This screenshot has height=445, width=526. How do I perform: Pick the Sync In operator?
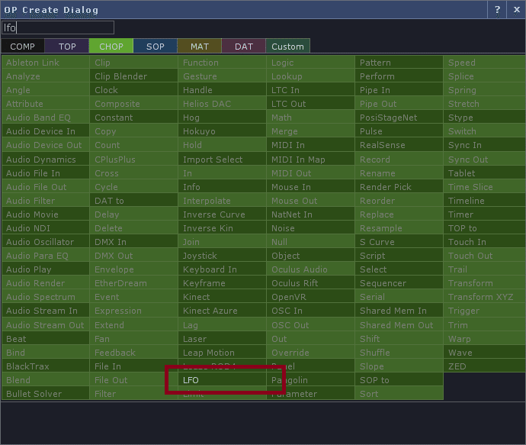click(x=485, y=145)
